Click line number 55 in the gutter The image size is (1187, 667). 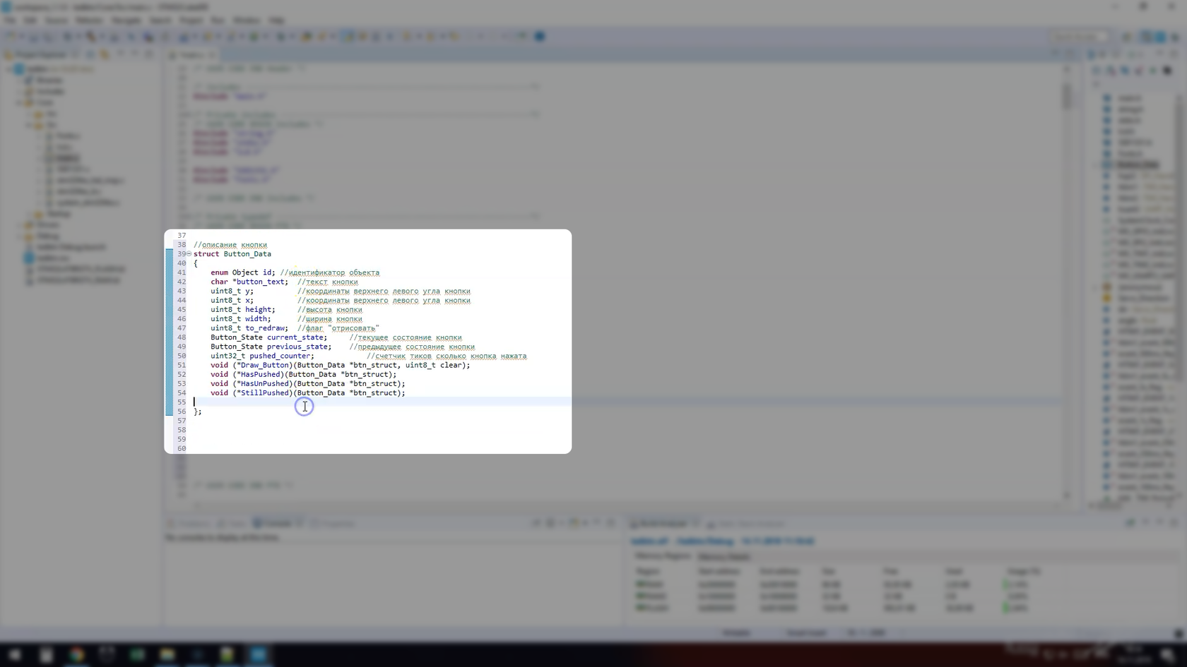182,402
